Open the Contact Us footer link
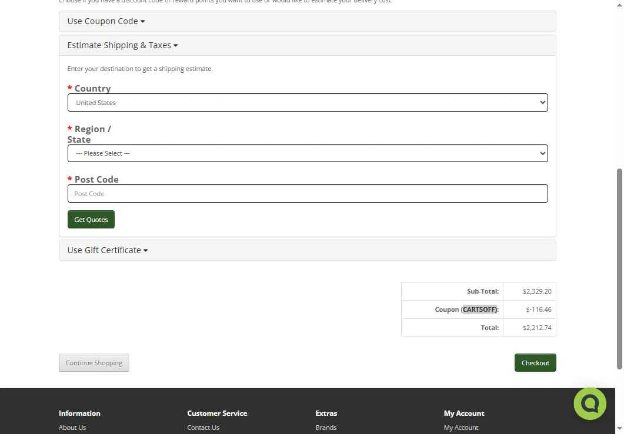 click(203, 428)
